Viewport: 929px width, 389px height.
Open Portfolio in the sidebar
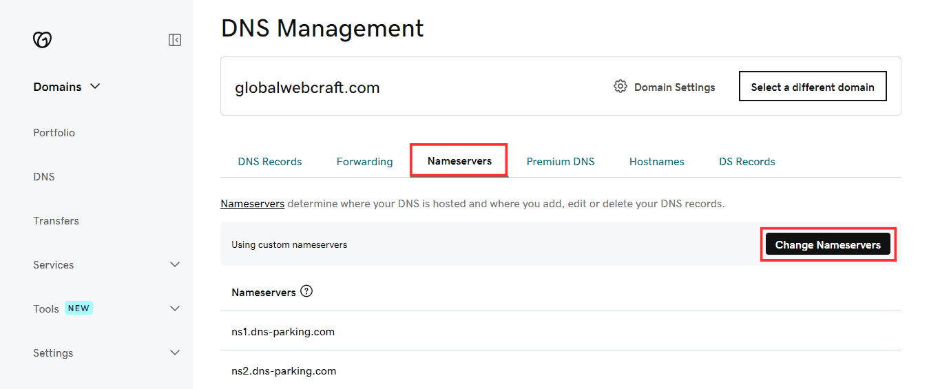[x=54, y=132]
